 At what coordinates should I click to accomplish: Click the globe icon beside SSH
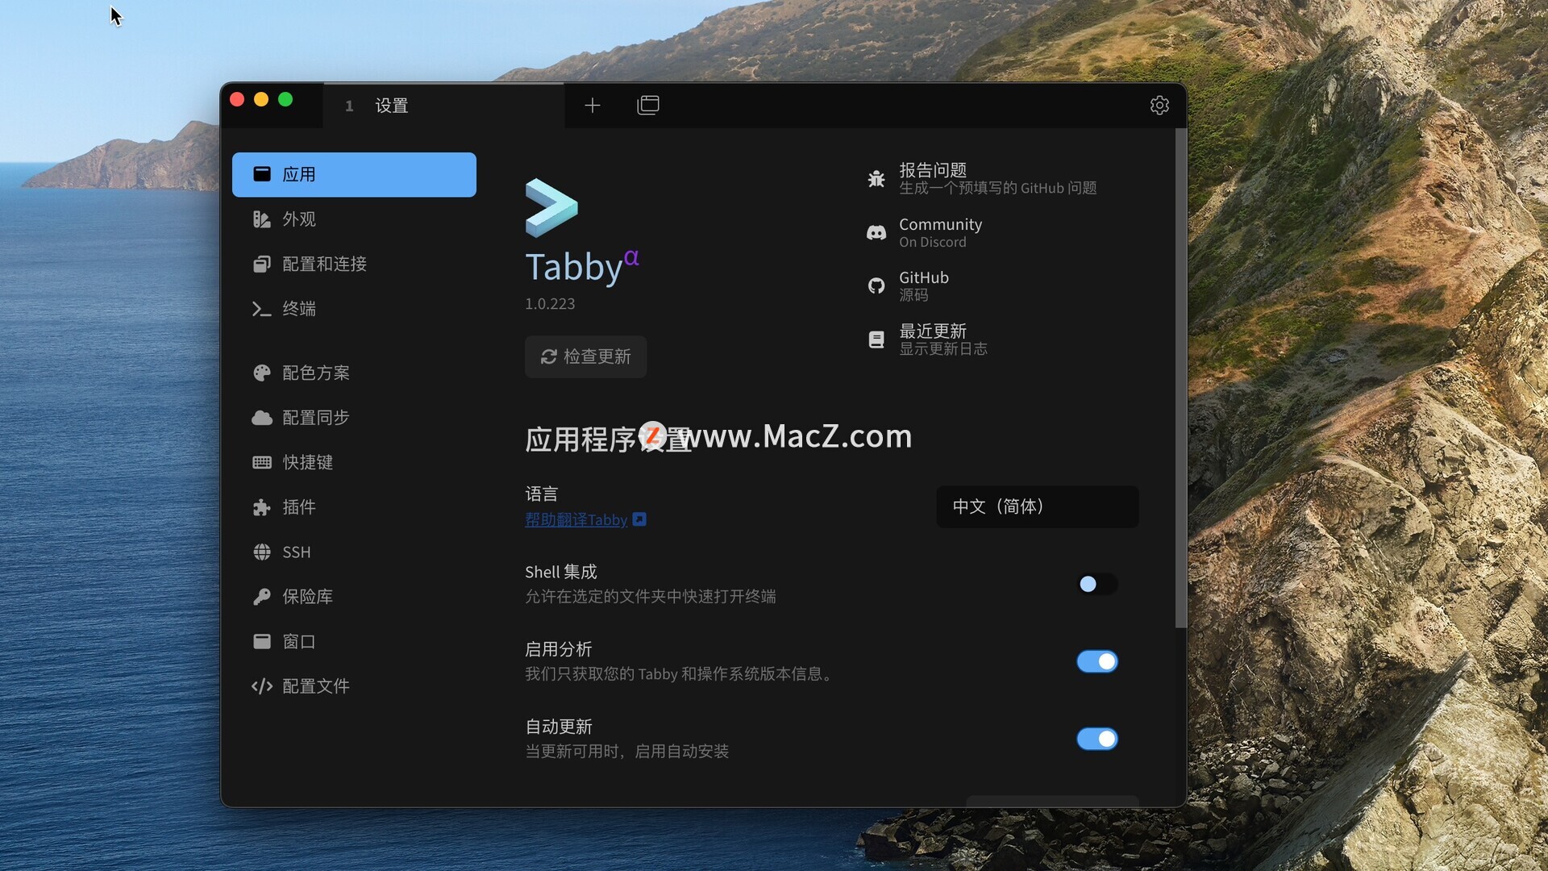(x=262, y=552)
